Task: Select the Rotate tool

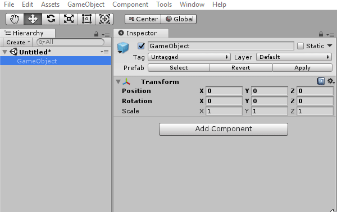Action: tap(51, 19)
